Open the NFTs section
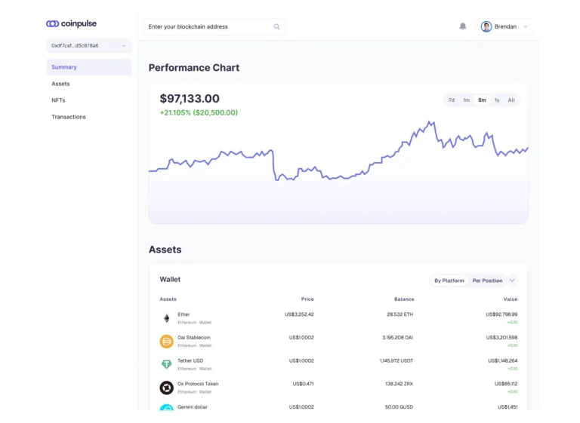The width and height of the screenshot is (580, 423). point(58,100)
